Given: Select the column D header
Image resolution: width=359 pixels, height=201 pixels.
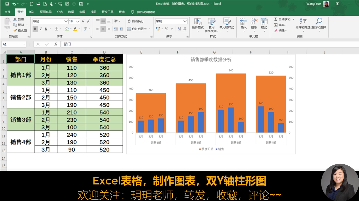Looking at the screenshot, I should pos(104,52).
